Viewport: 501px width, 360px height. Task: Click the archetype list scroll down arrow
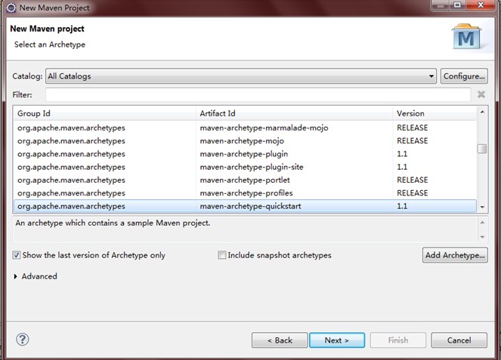click(x=482, y=207)
